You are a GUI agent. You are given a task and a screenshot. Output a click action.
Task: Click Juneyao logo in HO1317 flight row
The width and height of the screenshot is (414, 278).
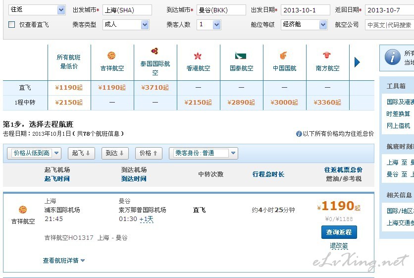pos(23,210)
